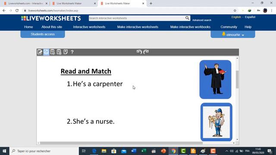Click the Liveworksheets logo
This screenshot has height=155, width=276.
click(51, 18)
